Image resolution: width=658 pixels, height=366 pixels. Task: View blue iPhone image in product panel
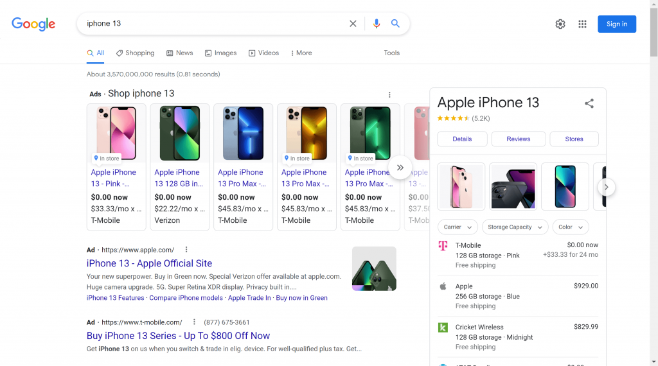[565, 187]
